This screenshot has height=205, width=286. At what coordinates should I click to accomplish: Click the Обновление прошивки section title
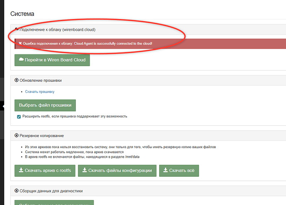pos(41,81)
